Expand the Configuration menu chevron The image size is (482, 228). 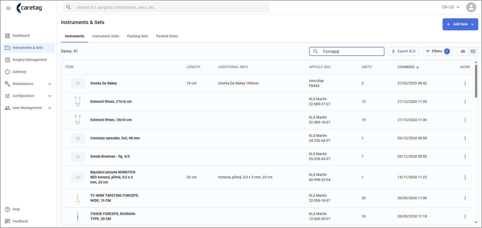click(50, 96)
